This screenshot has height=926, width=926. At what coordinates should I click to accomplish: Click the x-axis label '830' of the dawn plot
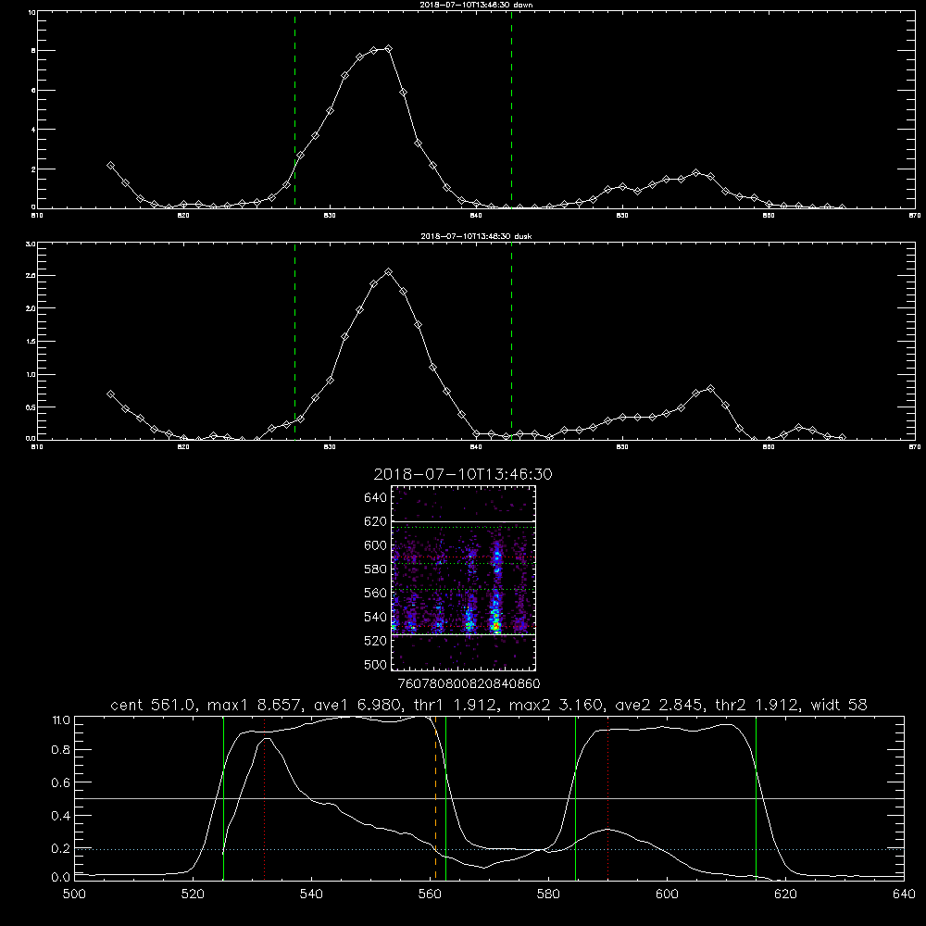pos(330,216)
